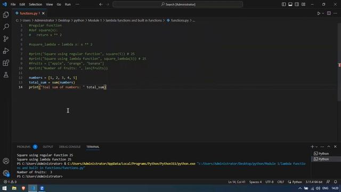Split the editor to the right
Image resolution: width=341 pixels, height=192 pixels.
[x=329, y=13]
